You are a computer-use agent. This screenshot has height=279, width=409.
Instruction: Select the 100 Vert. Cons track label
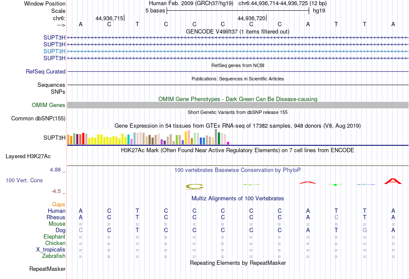pyautogui.click(x=24, y=180)
